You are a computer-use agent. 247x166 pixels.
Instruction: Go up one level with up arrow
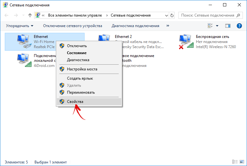pyautogui.click(x=30, y=15)
